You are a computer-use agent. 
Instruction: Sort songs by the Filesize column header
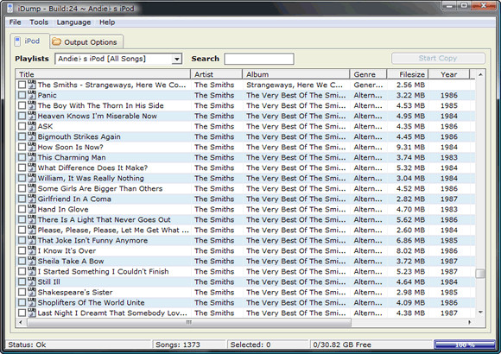pos(408,74)
